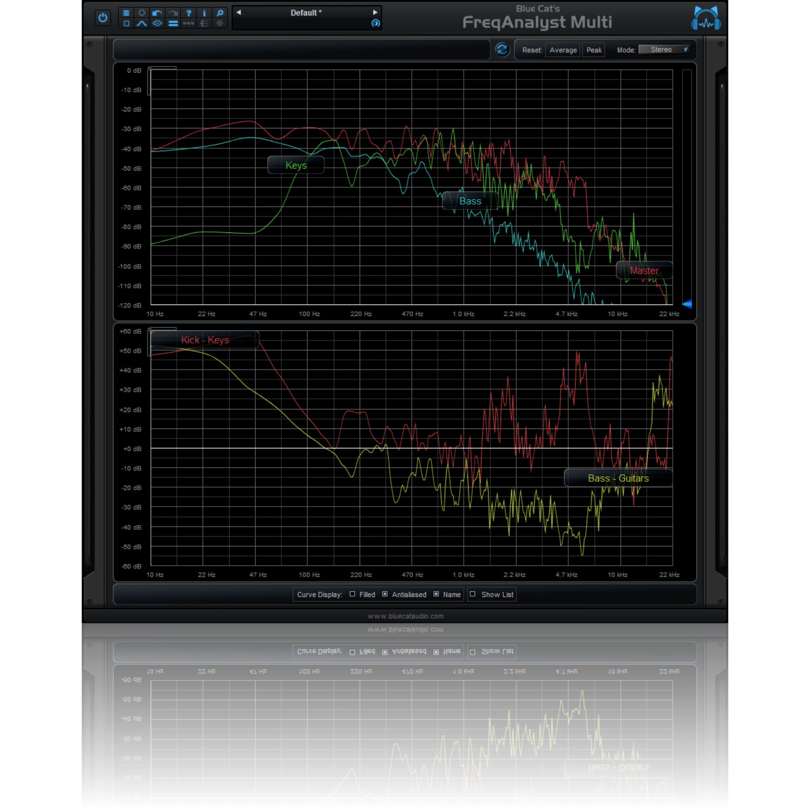Open the www.bluecataudio.com link
The width and height of the screenshot is (810, 810).
(405, 616)
